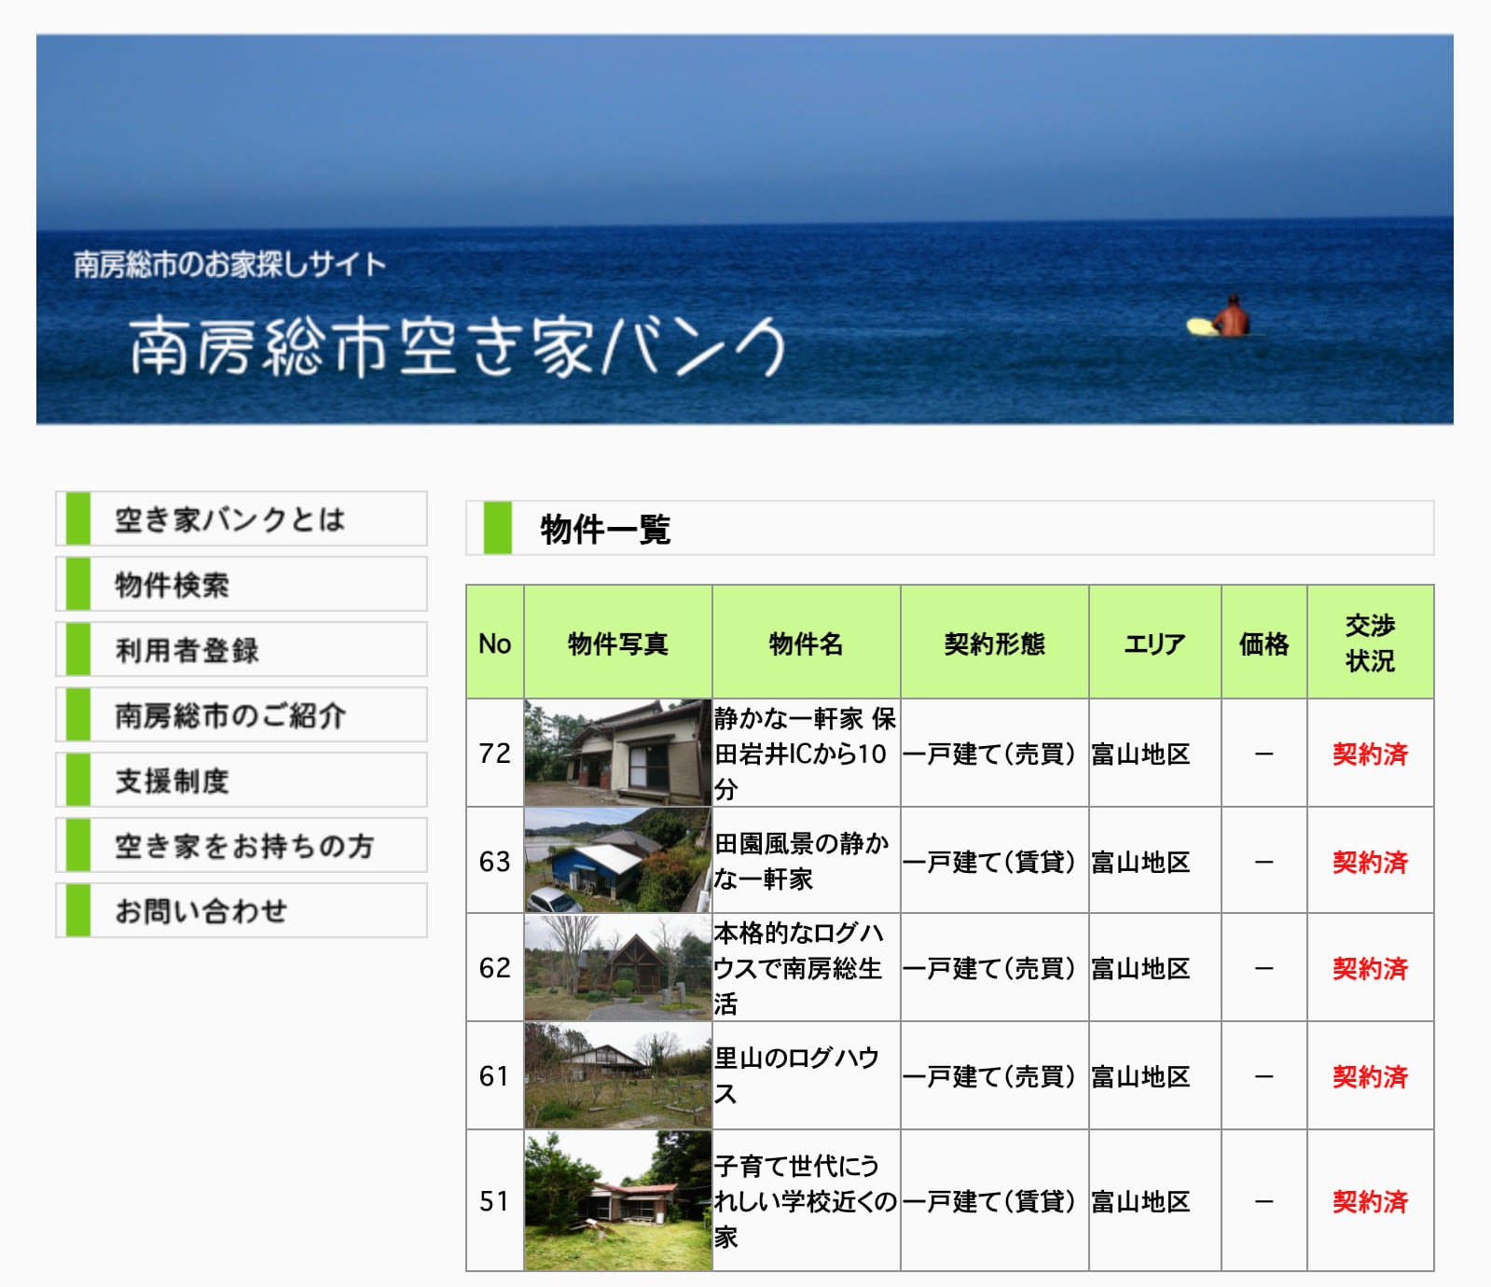Open property 子育て世代にうれしい学校近くの家
The width and height of the screenshot is (1491, 1287).
(806, 1201)
